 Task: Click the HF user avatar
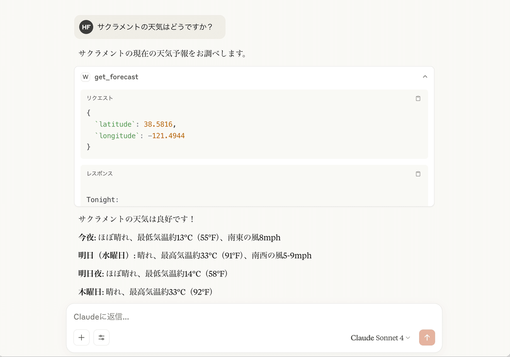(86, 27)
